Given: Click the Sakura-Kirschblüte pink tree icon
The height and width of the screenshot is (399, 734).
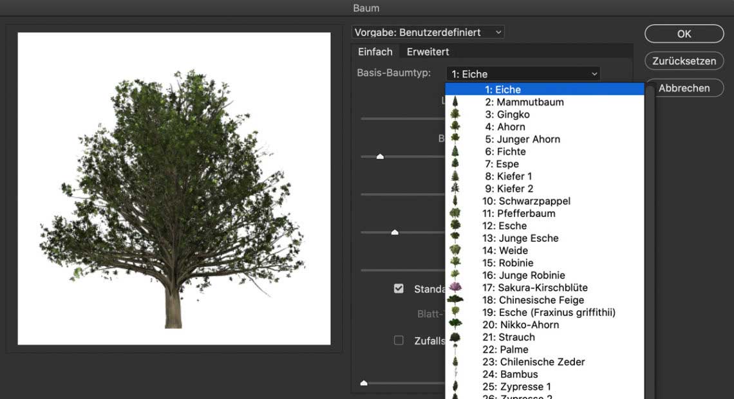Looking at the screenshot, I should click(455, 288).
